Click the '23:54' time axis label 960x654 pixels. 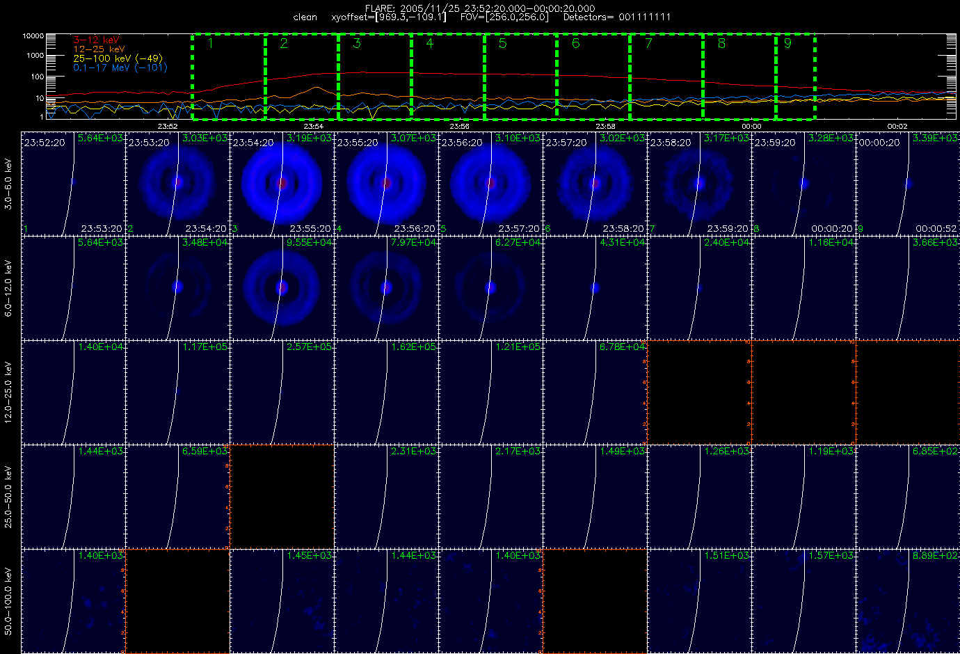(x=314, y=126)
